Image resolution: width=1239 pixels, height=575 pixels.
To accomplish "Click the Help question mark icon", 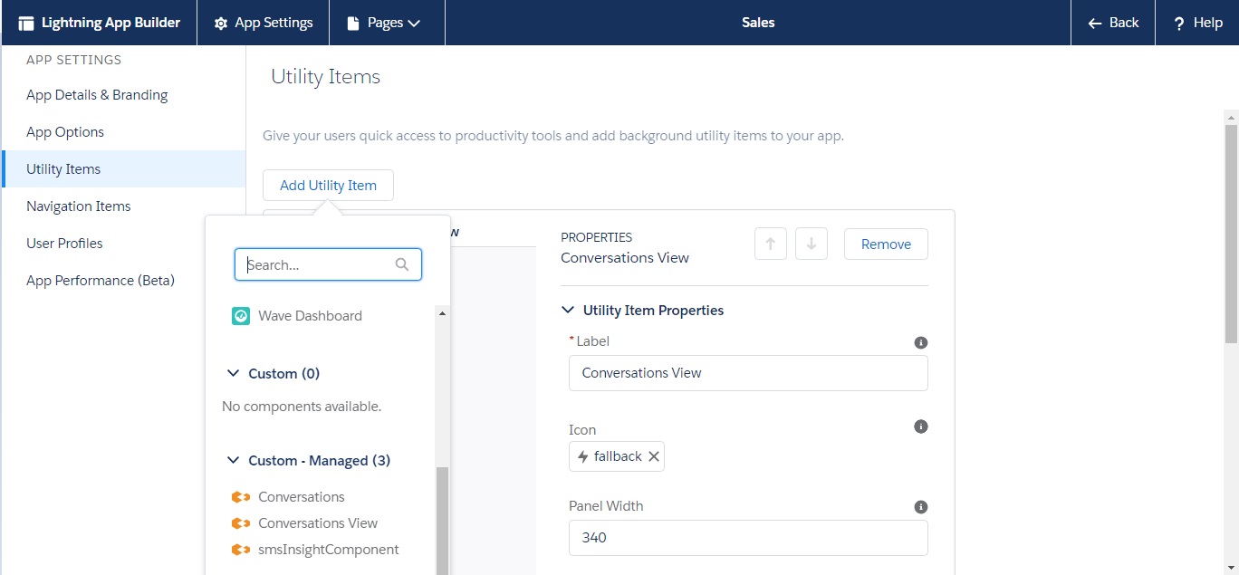I will (1179, 24).
